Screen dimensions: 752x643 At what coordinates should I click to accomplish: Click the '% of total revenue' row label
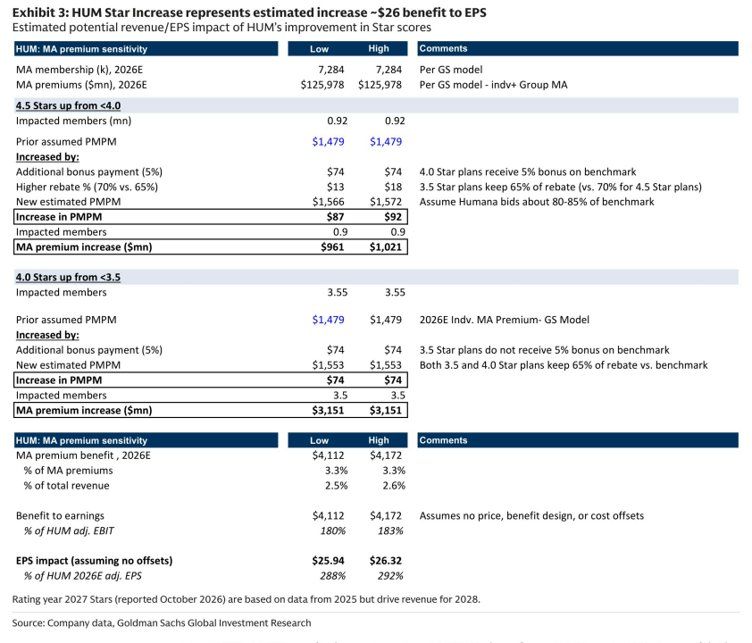click(x=67, y=485)
